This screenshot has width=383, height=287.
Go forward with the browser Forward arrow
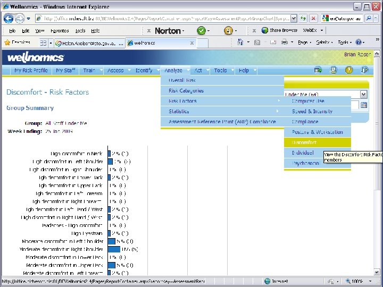pos(20,18)
